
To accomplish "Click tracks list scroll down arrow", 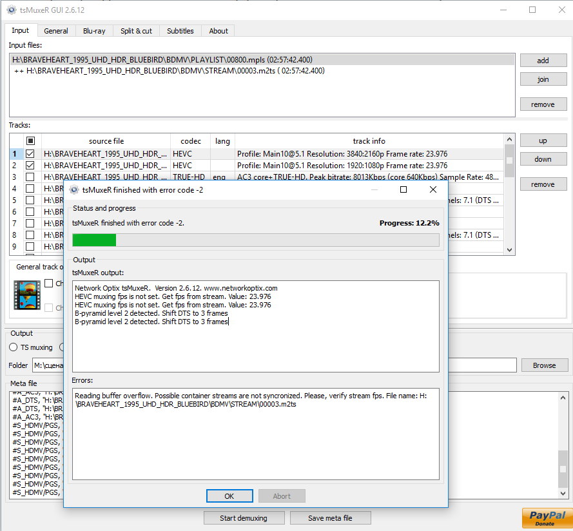I will point(509,249).
